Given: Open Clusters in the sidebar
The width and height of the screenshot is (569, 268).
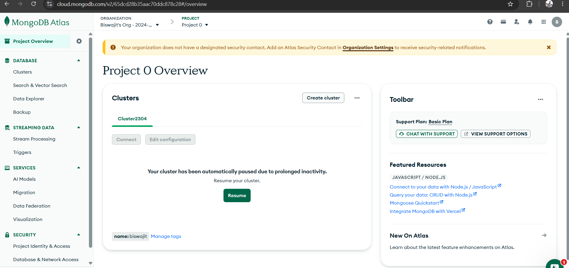Looking at the screenshot, I should [x=22, y=72].
